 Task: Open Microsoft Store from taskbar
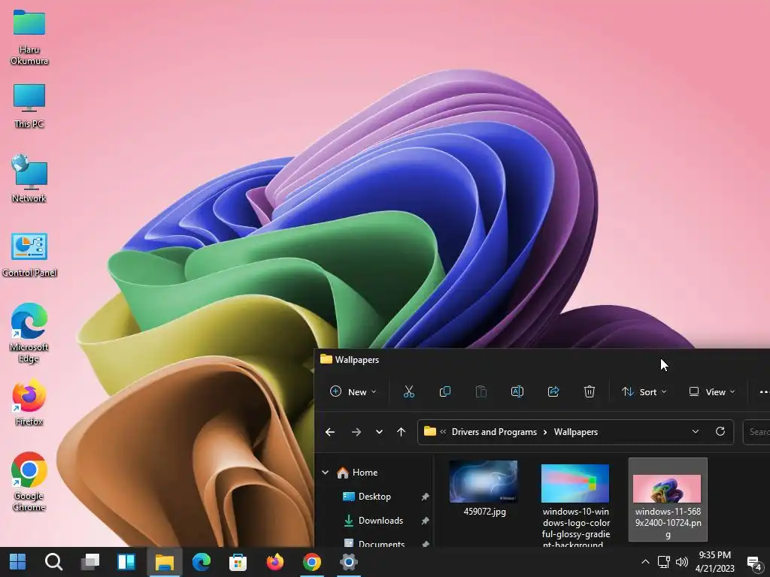pyautogui.click(x=238, y=562)
